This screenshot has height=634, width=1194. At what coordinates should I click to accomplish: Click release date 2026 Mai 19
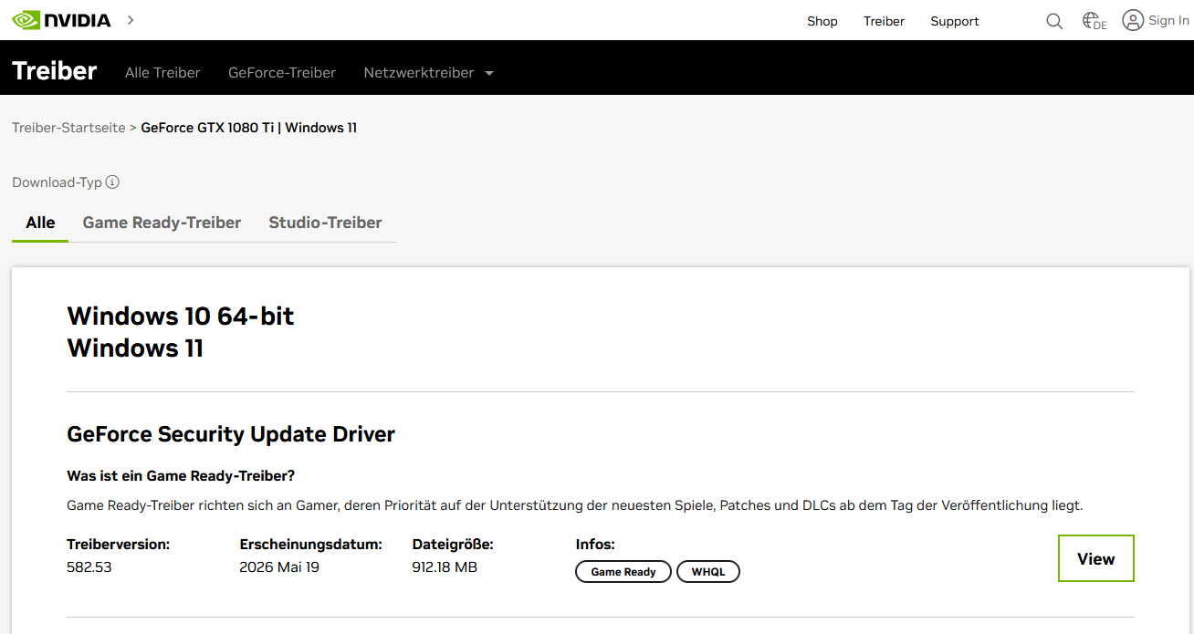pos(279,567)
